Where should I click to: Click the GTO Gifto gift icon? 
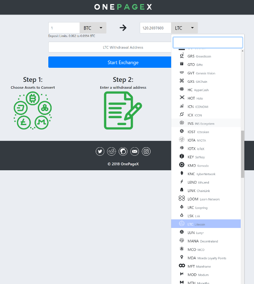182,64
